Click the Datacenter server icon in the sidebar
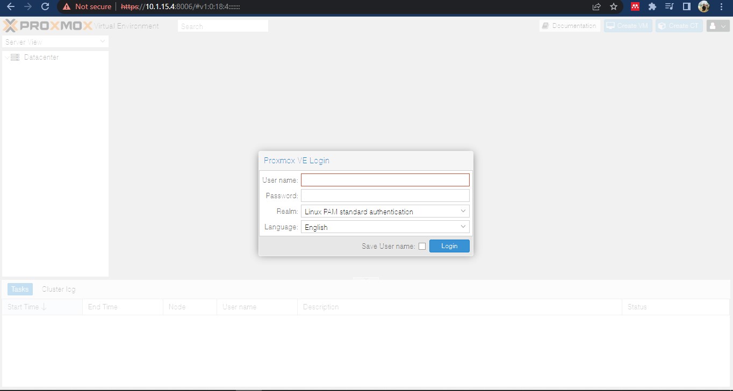Viewport: 733px width, 391px height. pyautogui.click(x=14, y=57)
